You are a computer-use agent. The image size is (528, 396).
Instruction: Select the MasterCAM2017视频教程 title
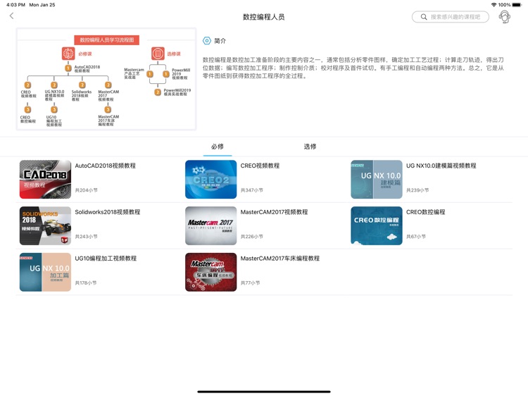274,212
